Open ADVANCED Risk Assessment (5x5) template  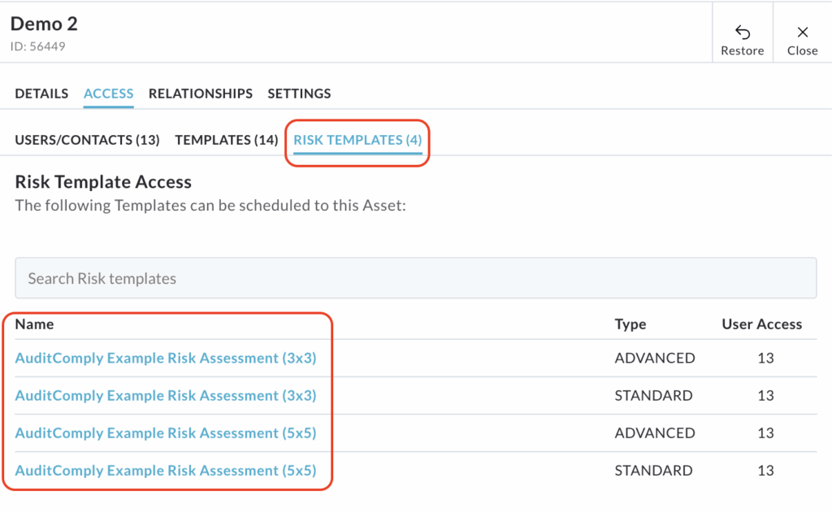[166, 433]
